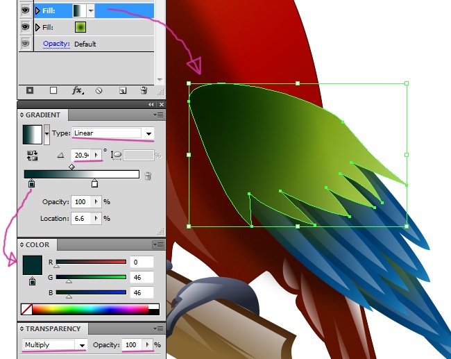
Task: Open the Multiply blending mode dropdown
Action: click(54, 345)
